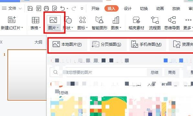Open Print Preview icon
Screen dimensions: 193x116
55,9
